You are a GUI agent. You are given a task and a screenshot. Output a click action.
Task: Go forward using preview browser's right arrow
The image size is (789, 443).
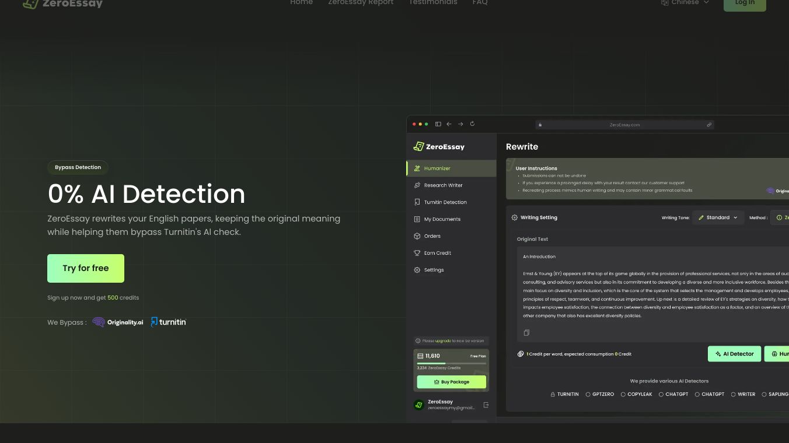[460, 124]
